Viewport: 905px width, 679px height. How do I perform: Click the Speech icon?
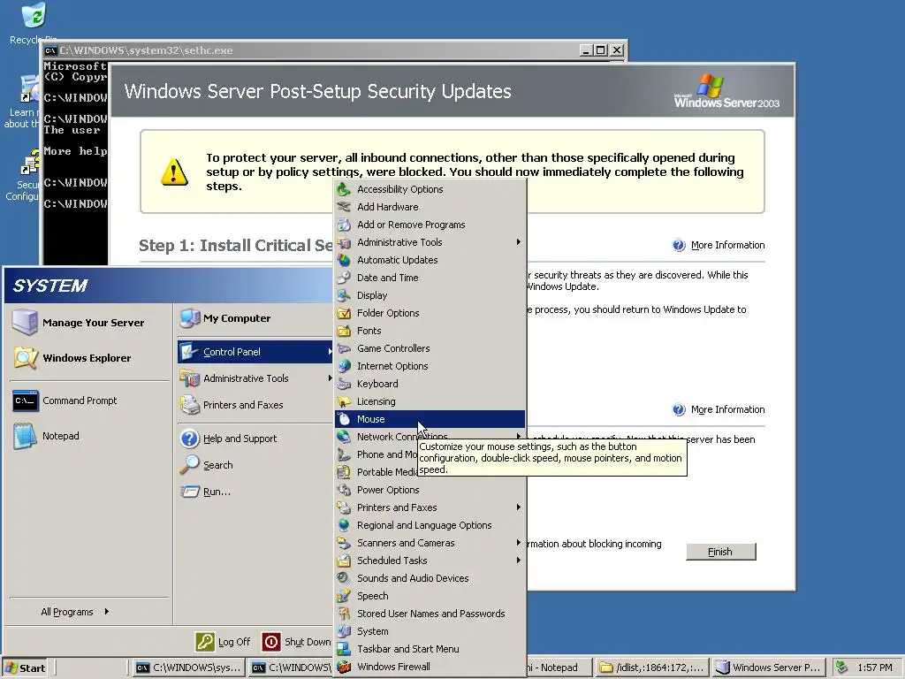point(344,596)
